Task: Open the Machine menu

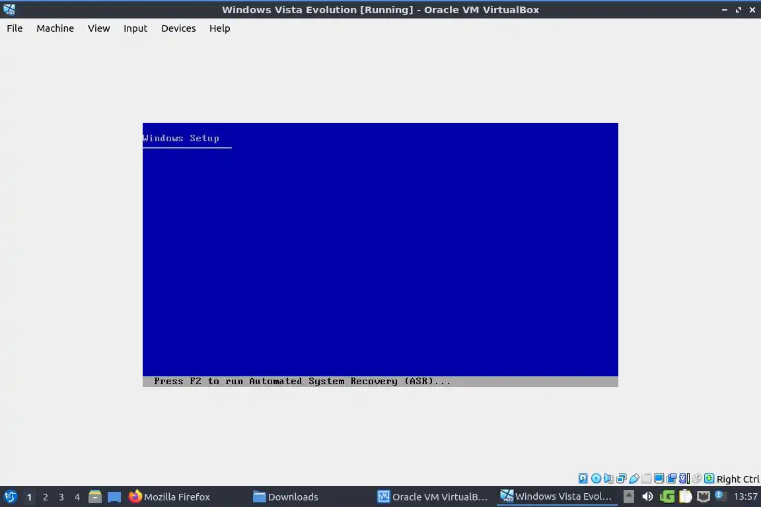Action: tap(55, 28)
